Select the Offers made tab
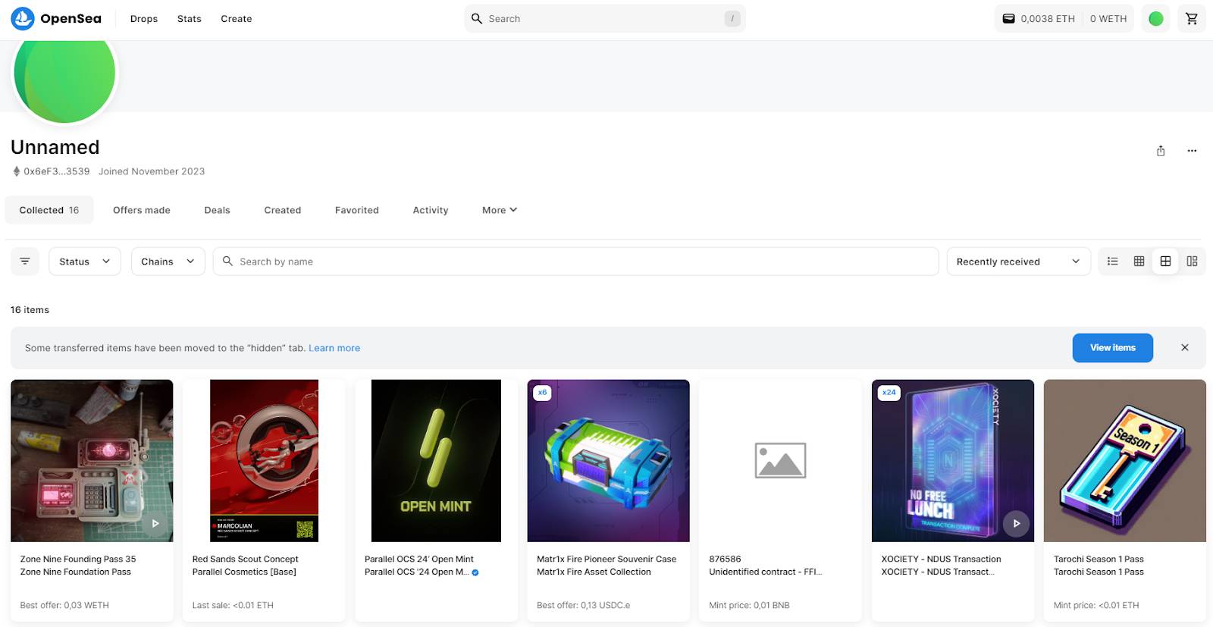1213x627 pixels. coord(142,210)
